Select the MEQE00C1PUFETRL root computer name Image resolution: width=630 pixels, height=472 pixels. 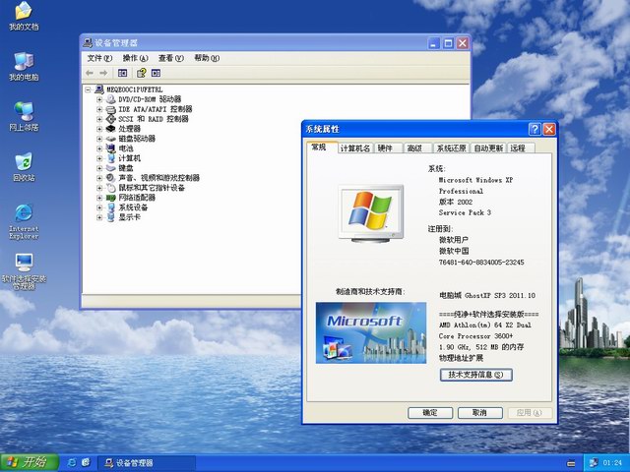[135, 89]
